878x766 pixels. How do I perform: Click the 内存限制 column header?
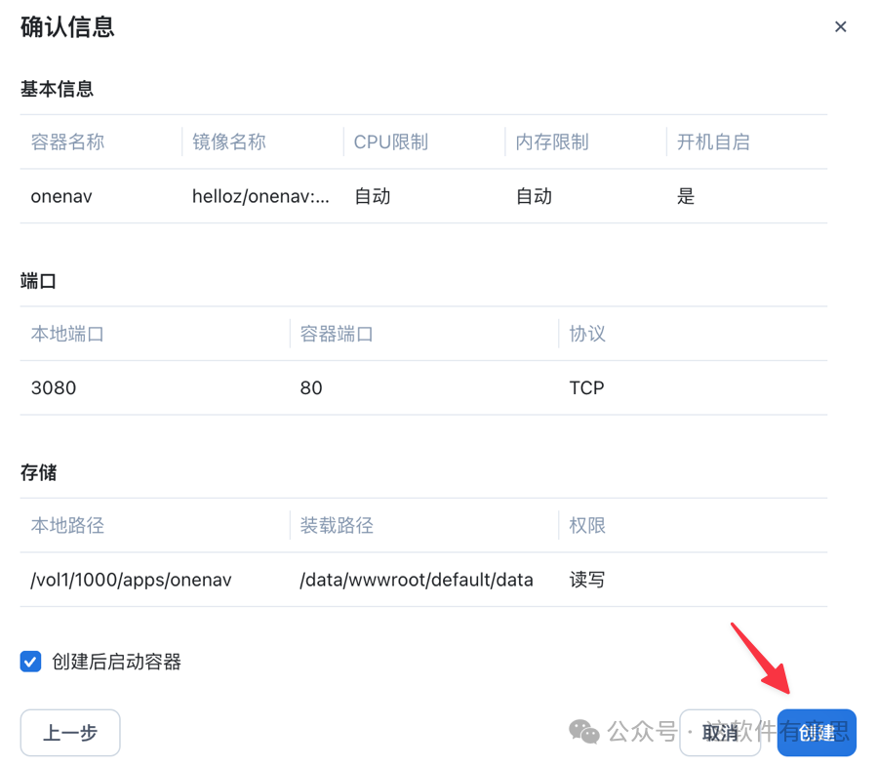552,142
